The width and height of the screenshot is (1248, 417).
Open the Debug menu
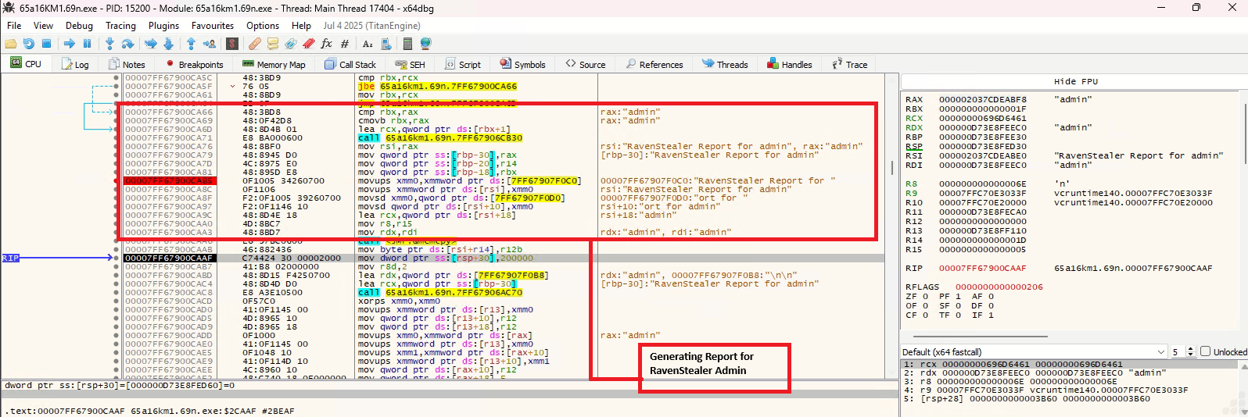coord(79,26)
